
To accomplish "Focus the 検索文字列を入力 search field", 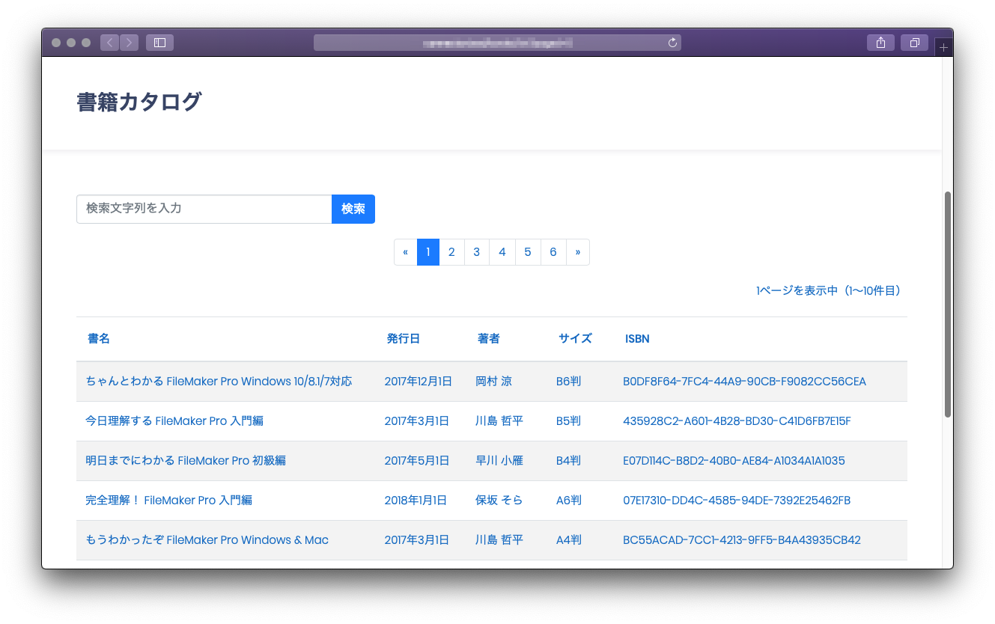I will [x=204, y=209].
